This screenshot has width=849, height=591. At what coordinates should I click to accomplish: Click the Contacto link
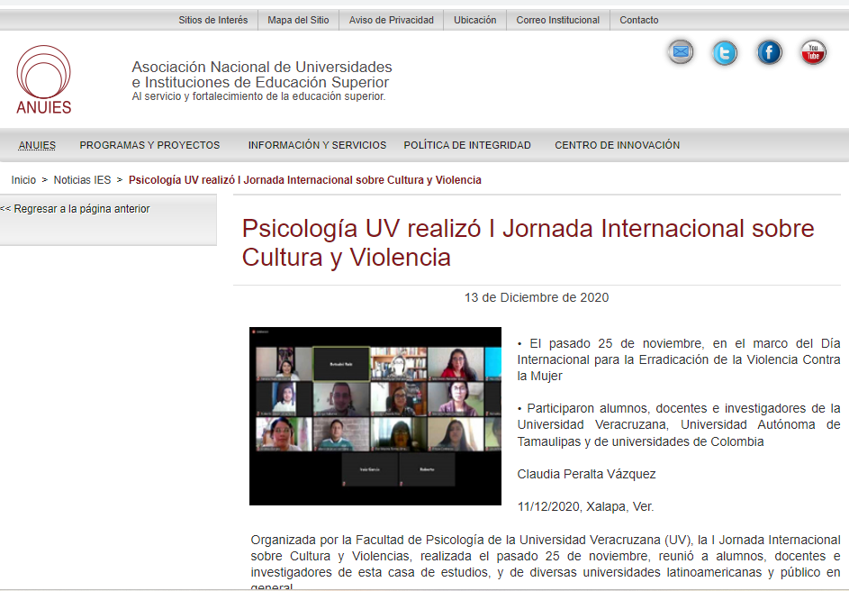pos(638,20)
